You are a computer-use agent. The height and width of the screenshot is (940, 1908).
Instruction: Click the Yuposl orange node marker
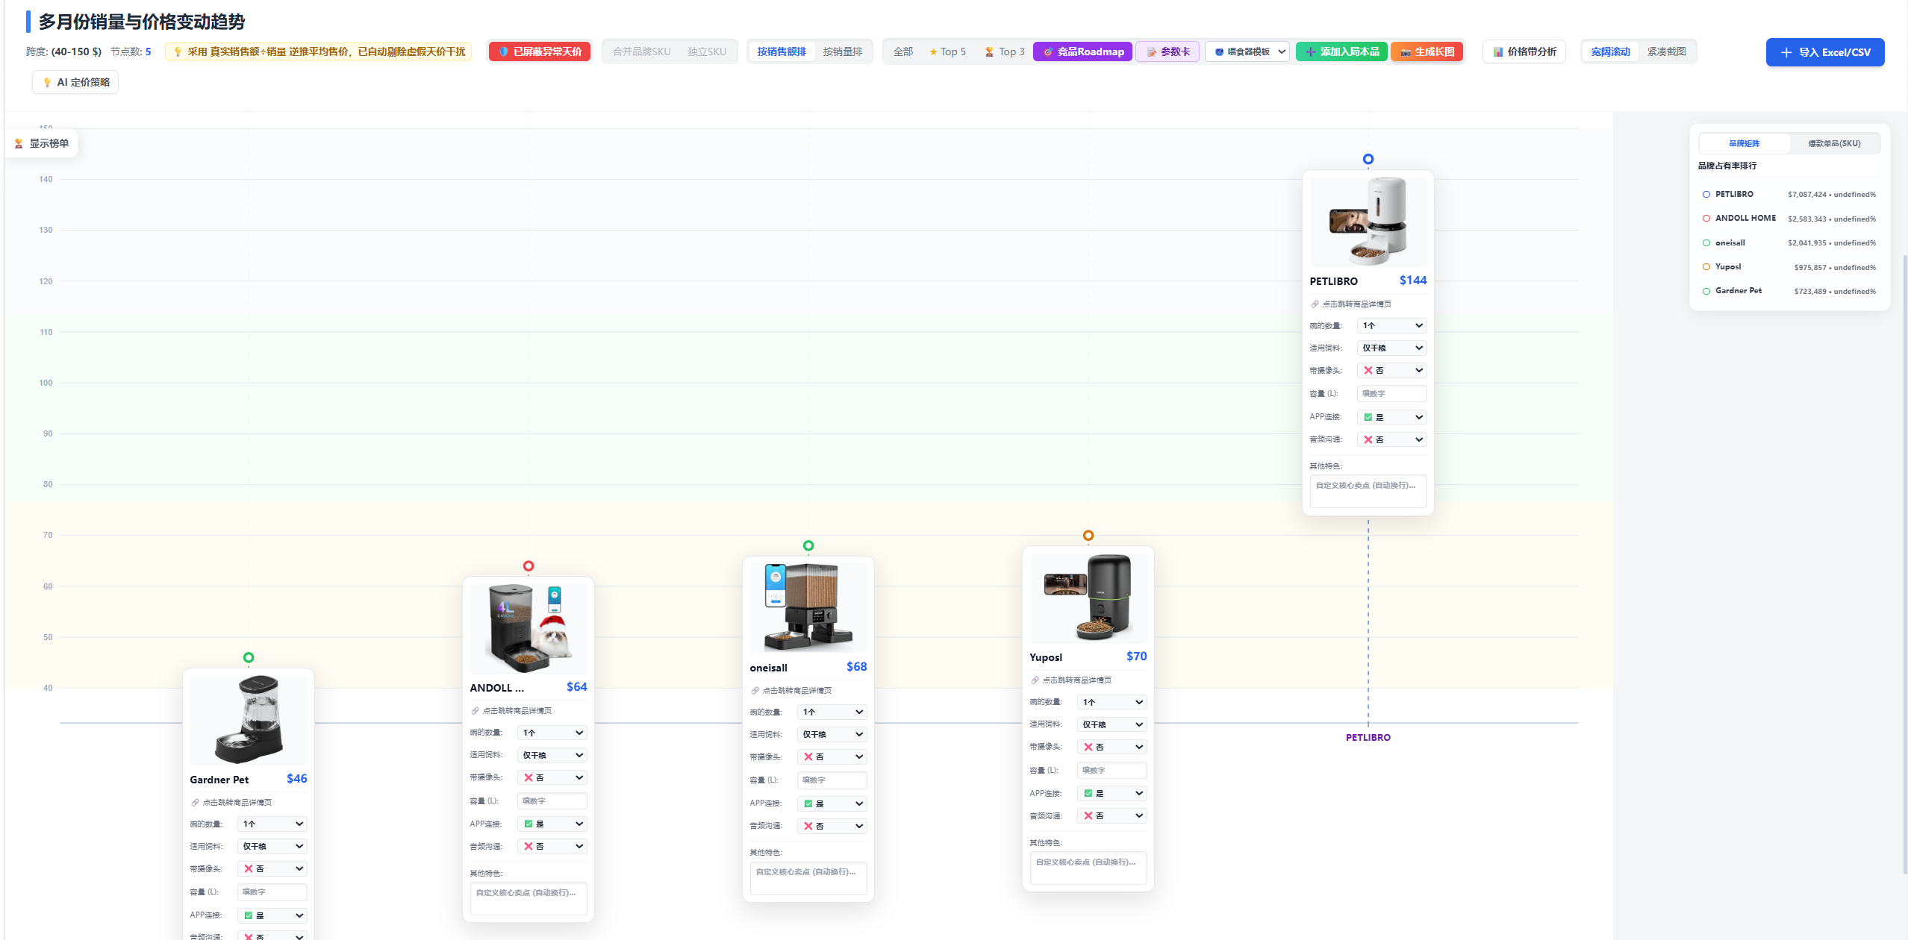pos(1088,536)
